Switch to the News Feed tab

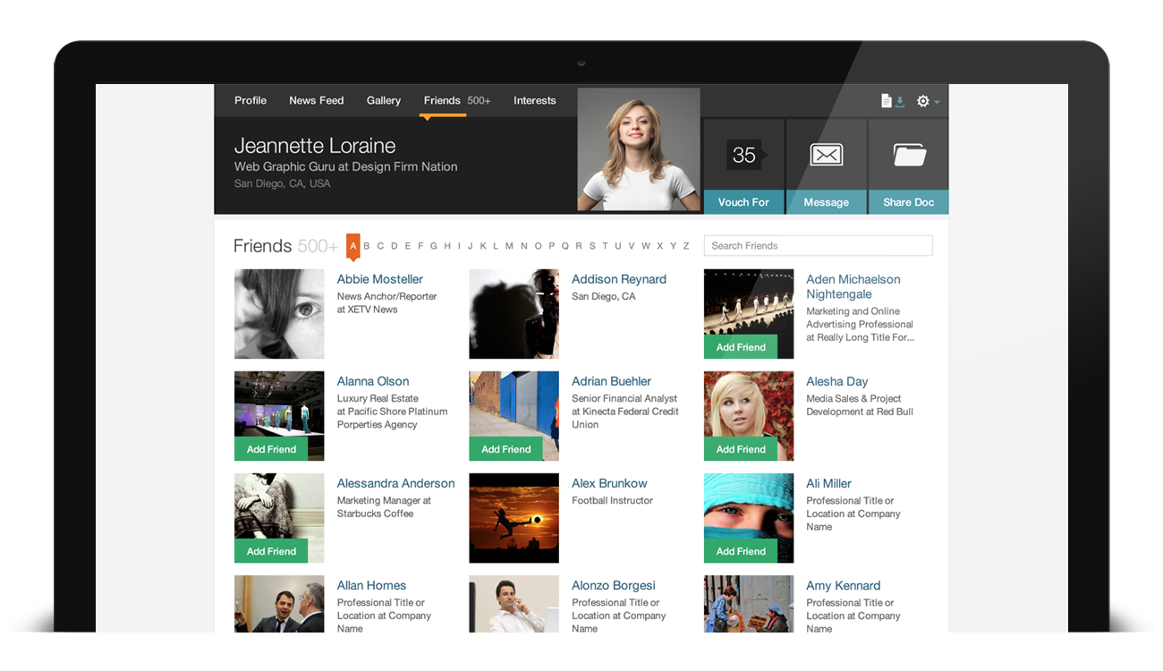coord(317,100)
